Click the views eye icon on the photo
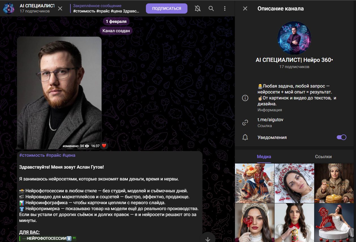 [87, 146]
